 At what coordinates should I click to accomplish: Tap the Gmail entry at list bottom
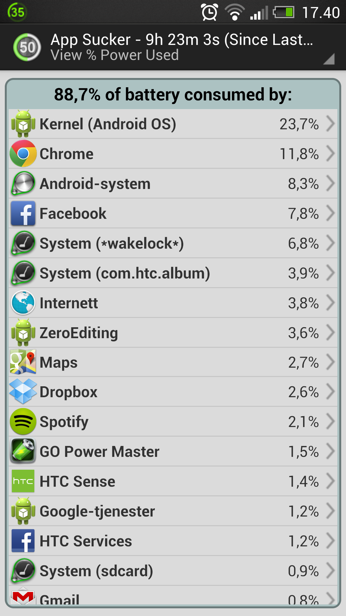pos(173,596)
